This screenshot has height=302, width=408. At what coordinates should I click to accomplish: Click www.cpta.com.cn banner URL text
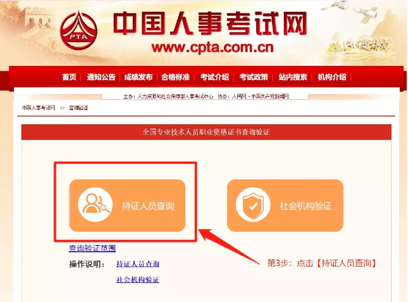(x=213, y=47)
